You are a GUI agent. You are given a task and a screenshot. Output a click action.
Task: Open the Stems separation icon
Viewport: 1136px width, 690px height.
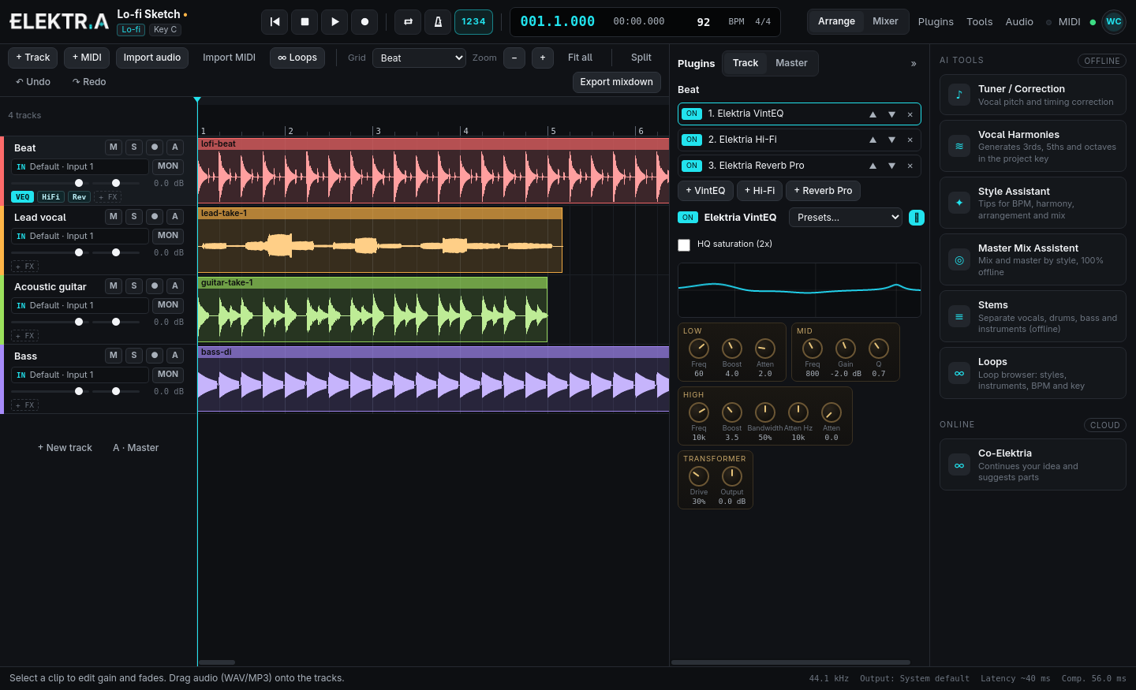[959, 316]
